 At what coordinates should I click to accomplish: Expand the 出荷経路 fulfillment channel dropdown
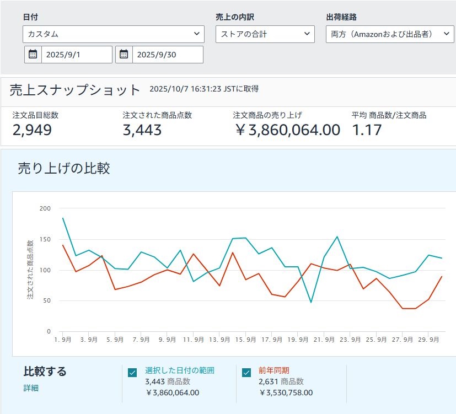pos(389,34)
